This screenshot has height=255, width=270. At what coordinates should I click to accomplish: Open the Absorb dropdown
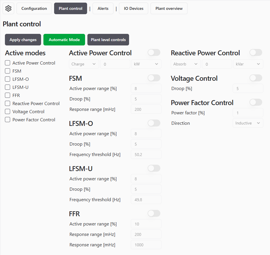(x=186, y=64)
